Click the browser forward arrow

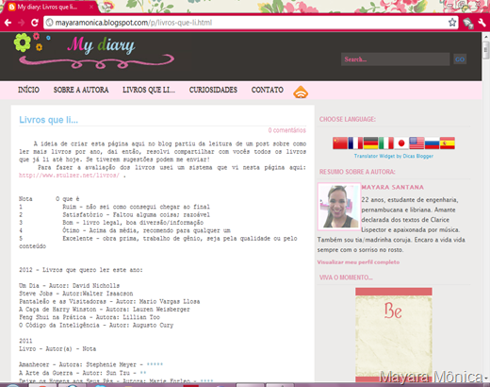(22, 23)
